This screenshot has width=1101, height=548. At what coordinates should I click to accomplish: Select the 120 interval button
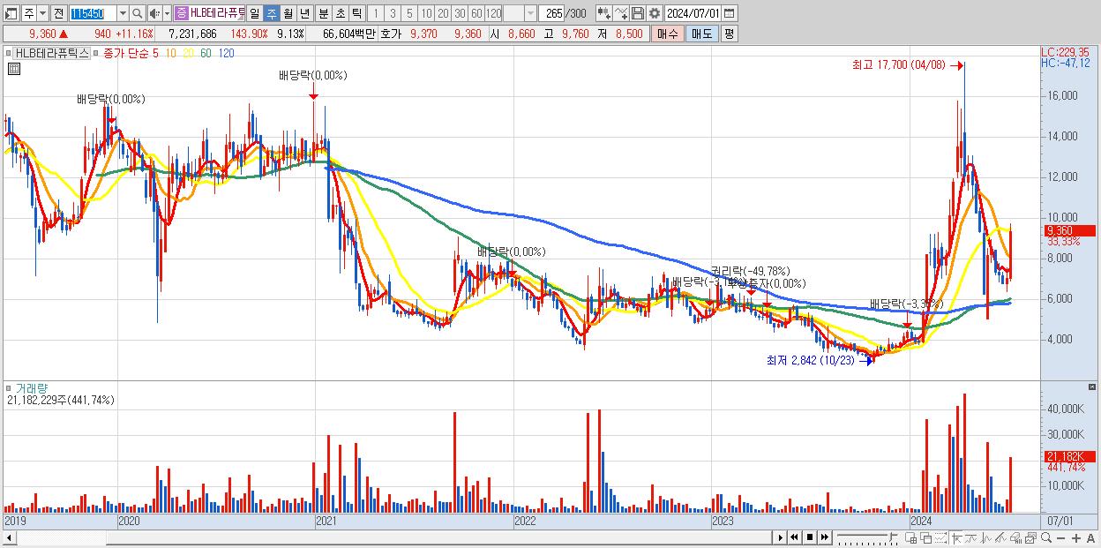(x=494, y=13)
